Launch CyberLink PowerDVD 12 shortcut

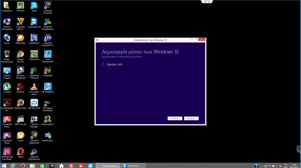point(48,40)
